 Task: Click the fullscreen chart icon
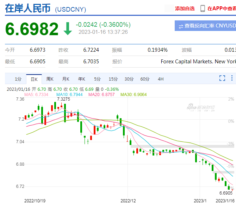tap(222, 78)
